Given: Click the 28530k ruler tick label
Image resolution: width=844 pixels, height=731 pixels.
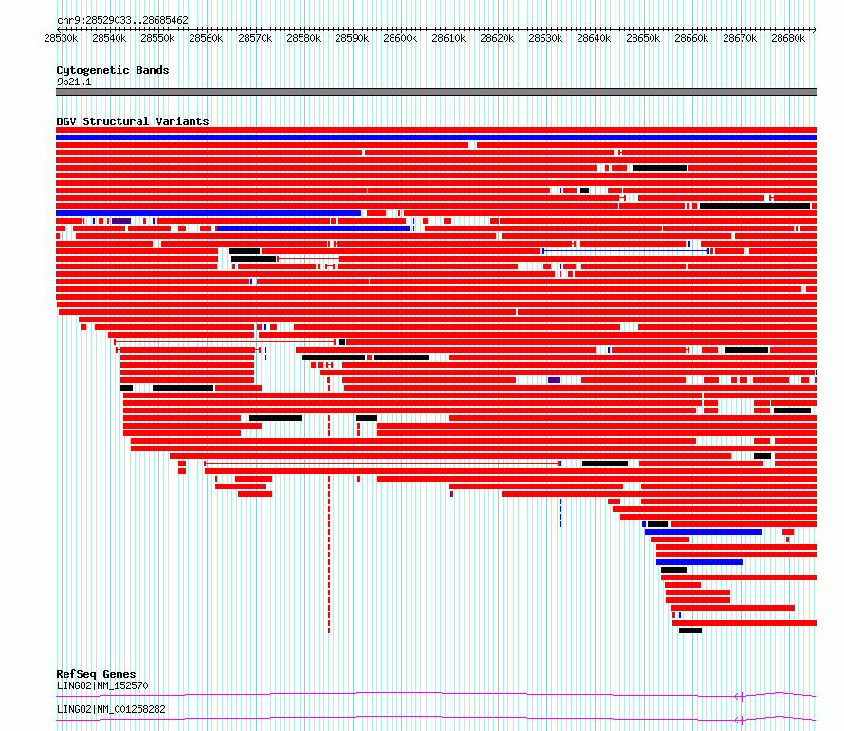Looking at the screenshot, I should (61, 38).
